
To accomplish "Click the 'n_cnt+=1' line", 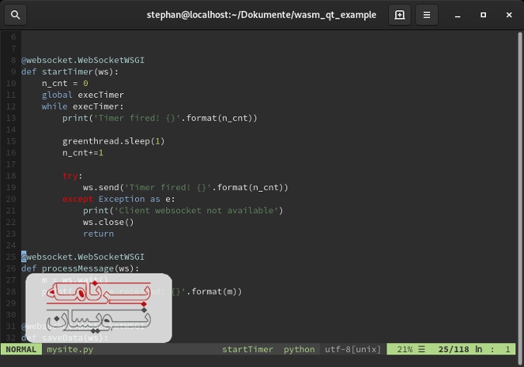I will pos(82,153).
